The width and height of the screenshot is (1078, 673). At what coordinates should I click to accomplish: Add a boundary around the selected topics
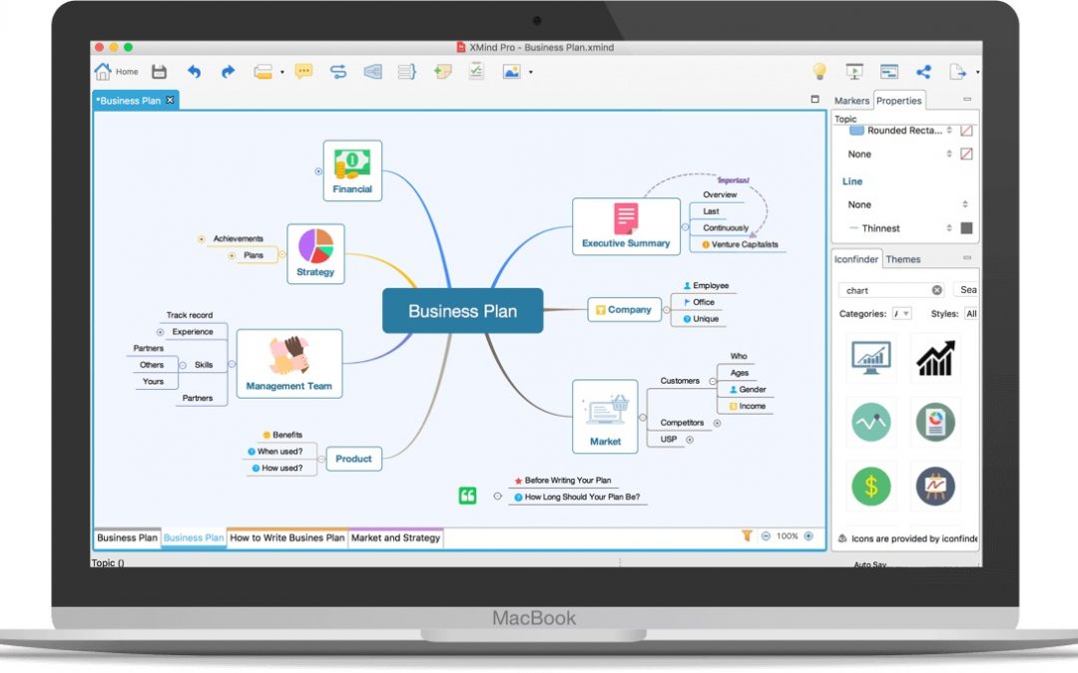[x=372, y=72]
